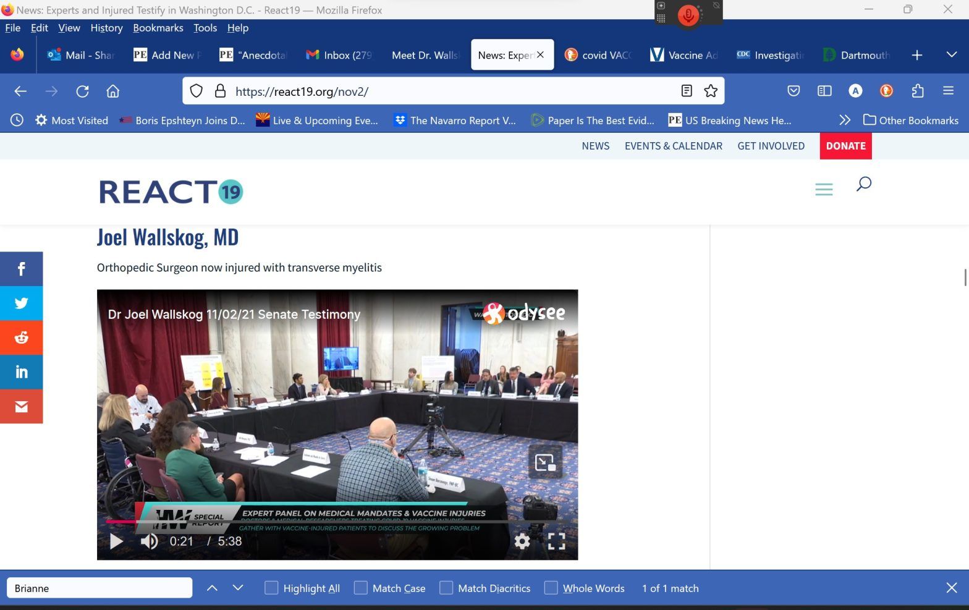
Task: Open Other Bookmarks folder
Action: 911,120
